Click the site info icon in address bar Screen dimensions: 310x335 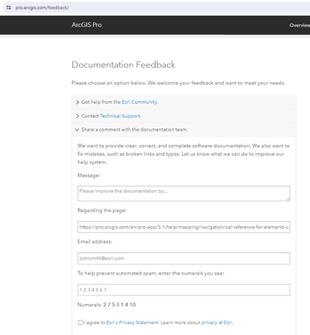coord(8,8)
